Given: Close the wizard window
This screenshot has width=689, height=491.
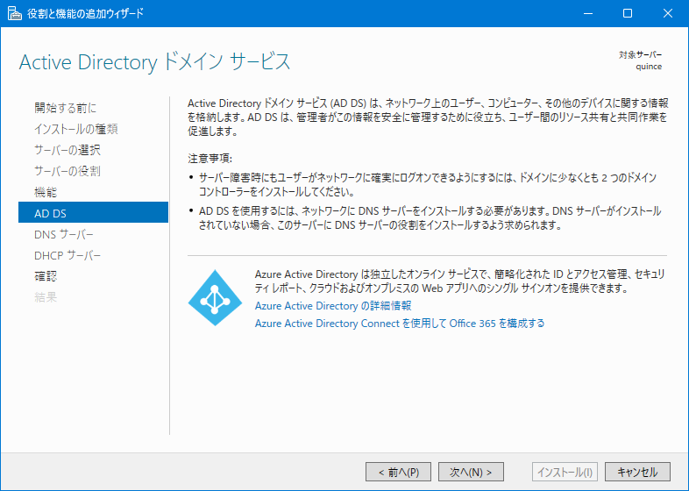Looking at the screenshot, I should 667,13.
